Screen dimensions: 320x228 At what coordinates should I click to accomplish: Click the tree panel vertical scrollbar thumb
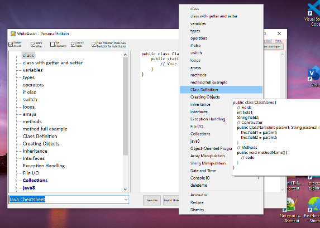coord(125,106)
